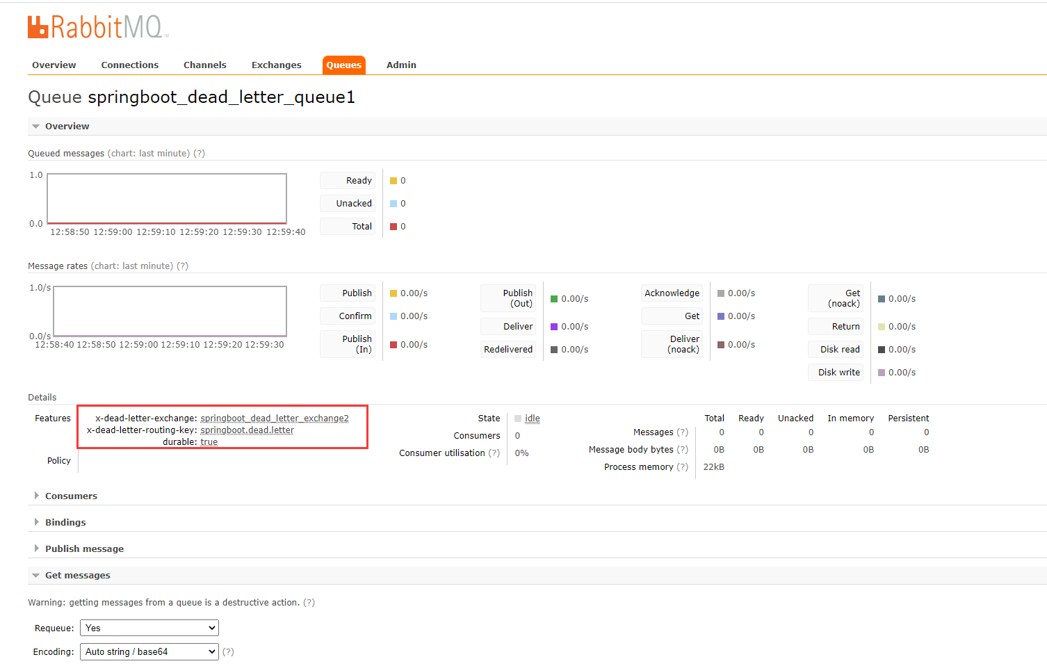Switch to the Connections tab

[129, 65]
